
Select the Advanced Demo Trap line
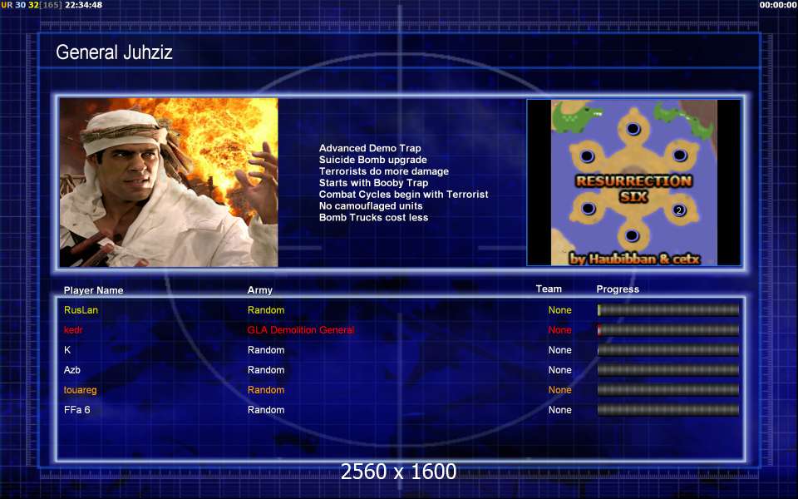click(x=370, y=148)
